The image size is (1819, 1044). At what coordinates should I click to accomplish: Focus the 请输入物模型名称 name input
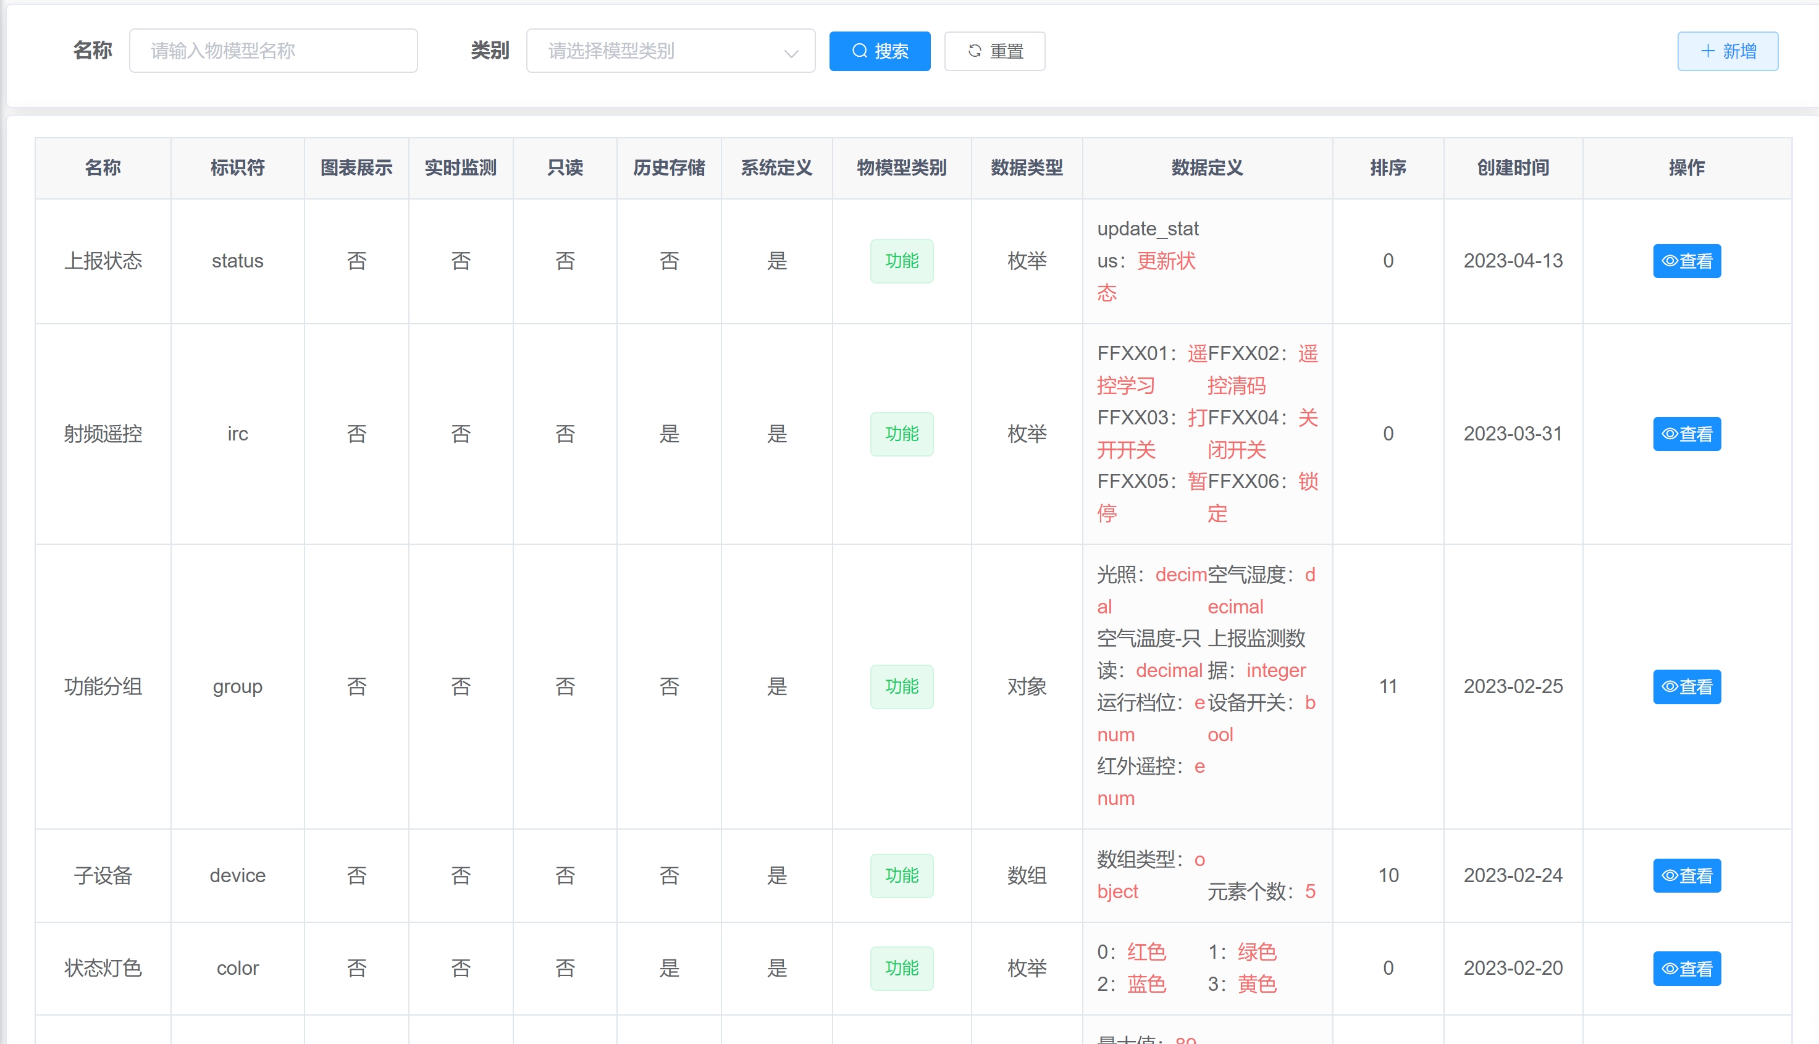coord(273,51)
